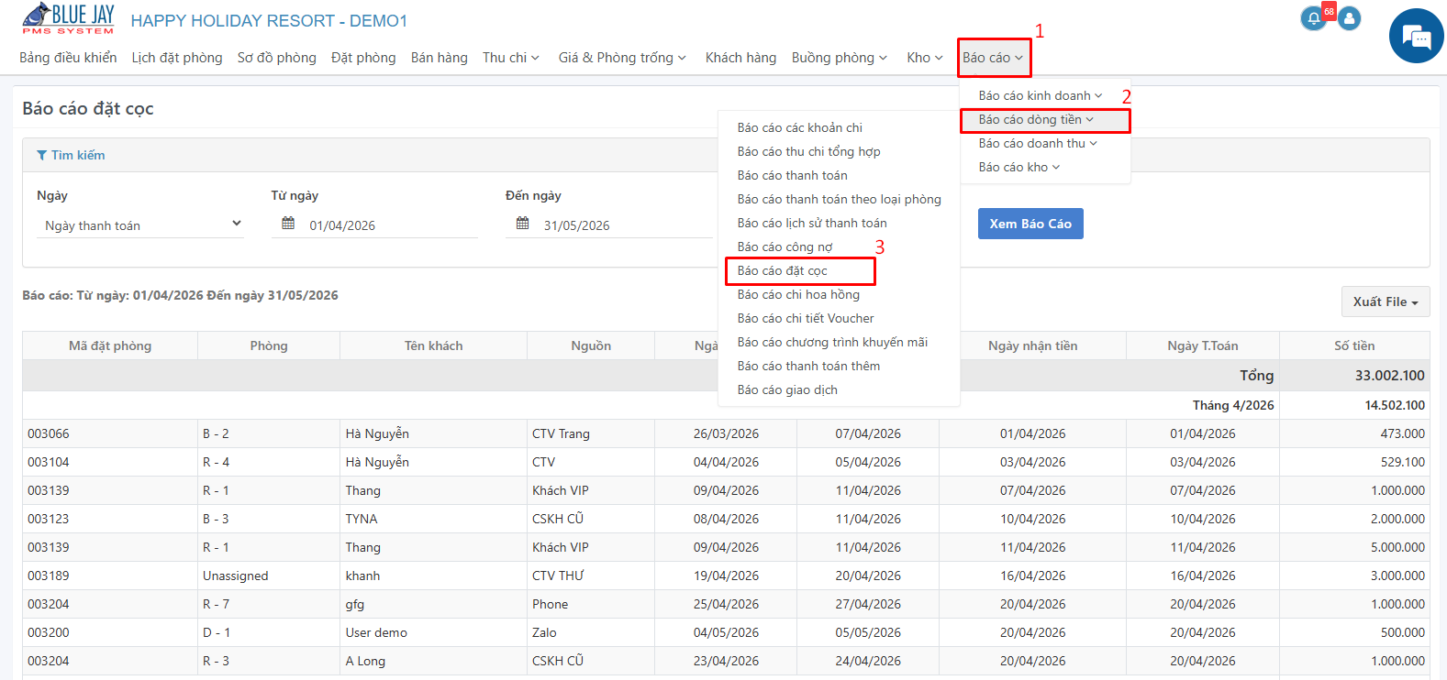Viewport: 1447px width, 680px height.
Task: Select Báo cáo thanh toán theo loại phòng
Action: pos(840,199)
